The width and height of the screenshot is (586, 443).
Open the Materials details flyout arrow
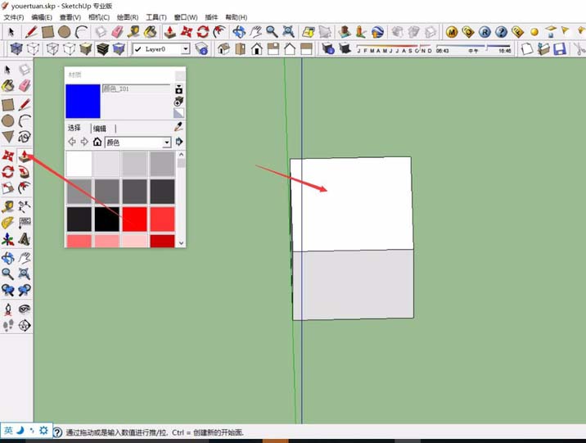(179, 142)
